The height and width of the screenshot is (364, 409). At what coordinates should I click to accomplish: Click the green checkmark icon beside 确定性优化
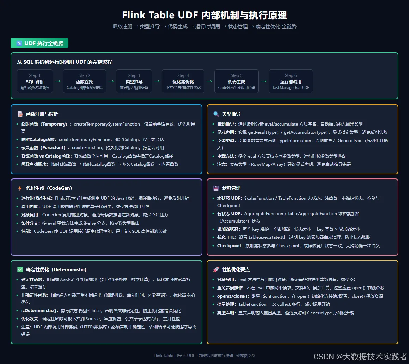coord(20,269)
